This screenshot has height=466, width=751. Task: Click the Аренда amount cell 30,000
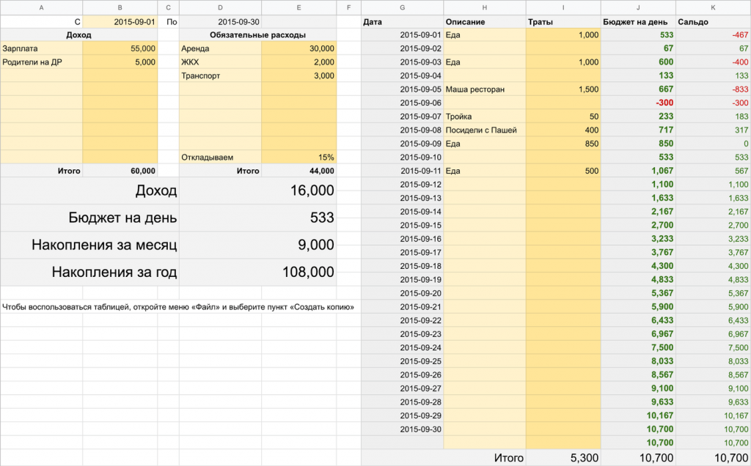(x=298, y=48)
